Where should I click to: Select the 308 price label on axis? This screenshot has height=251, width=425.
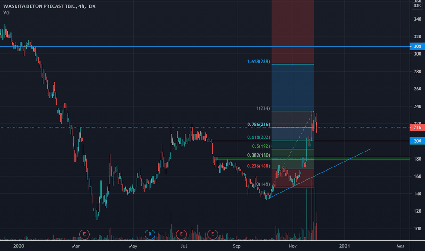coord(417,47)
